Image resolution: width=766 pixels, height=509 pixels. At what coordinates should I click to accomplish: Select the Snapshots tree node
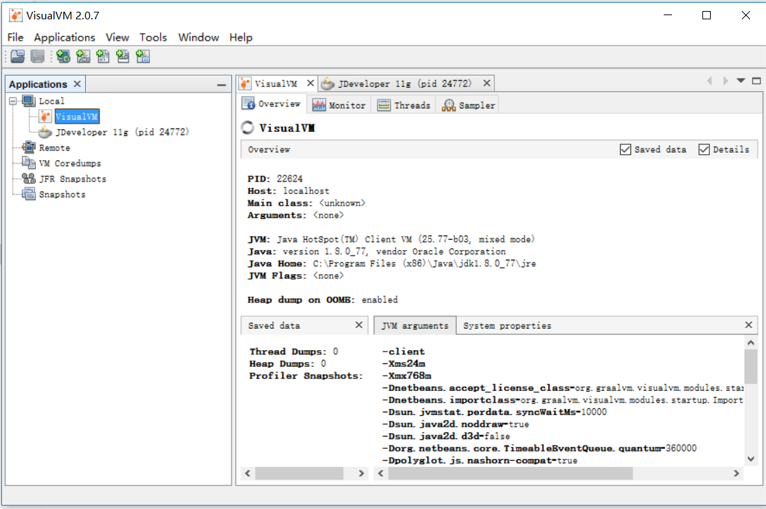[x=62, y=194]
